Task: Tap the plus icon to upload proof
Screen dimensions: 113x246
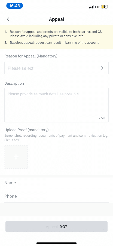Action: click(16, 157)
